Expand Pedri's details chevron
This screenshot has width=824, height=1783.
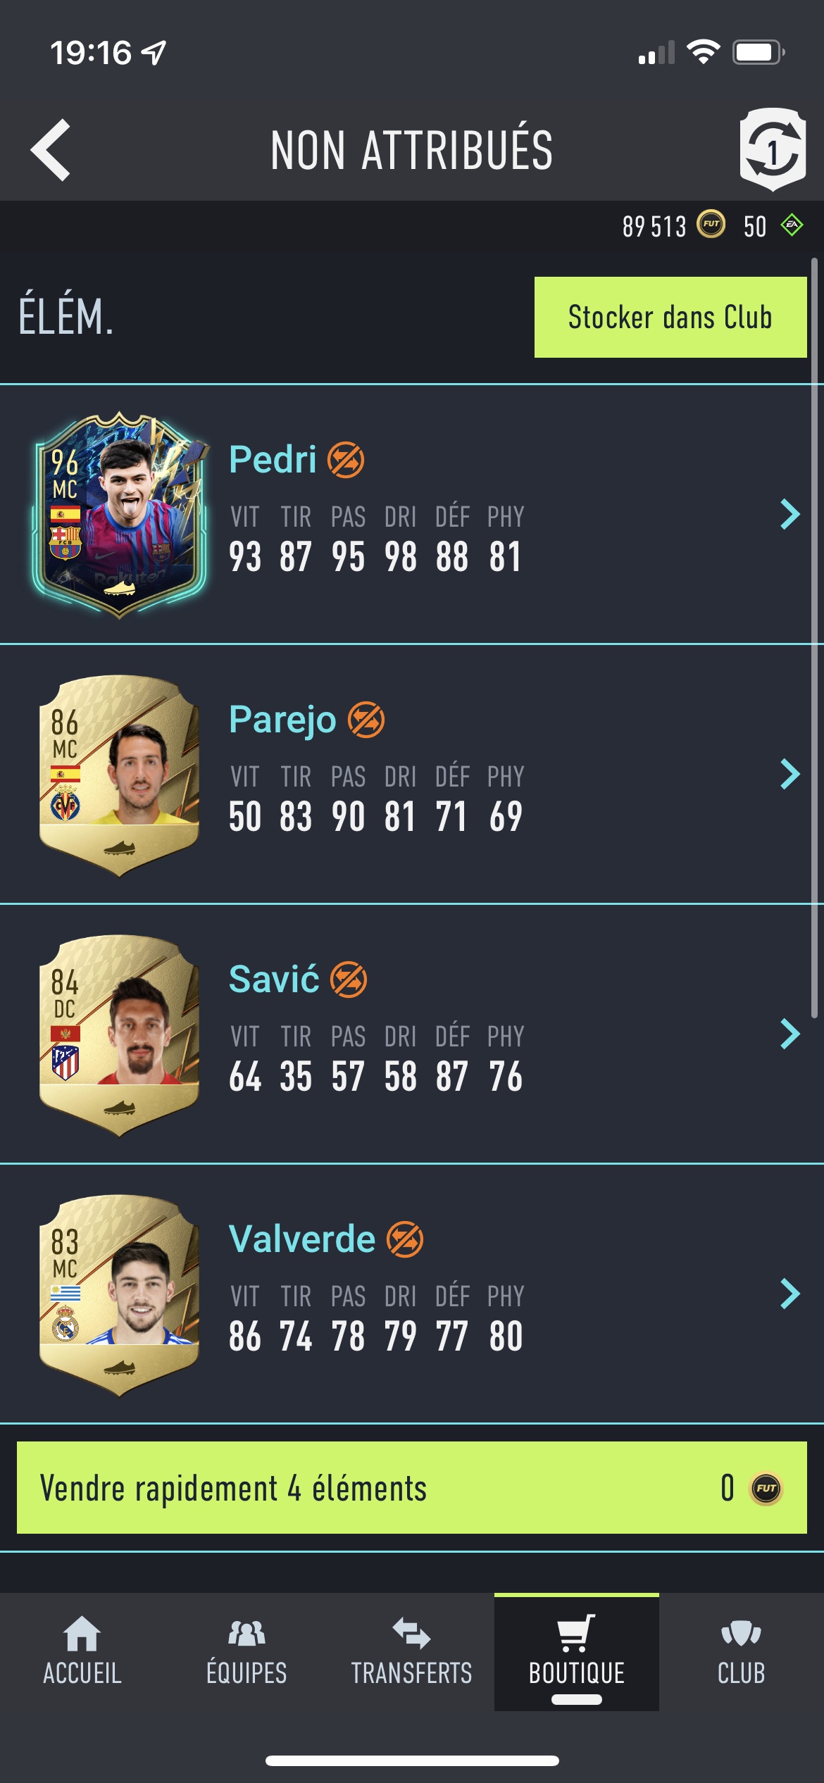[790, 514]
